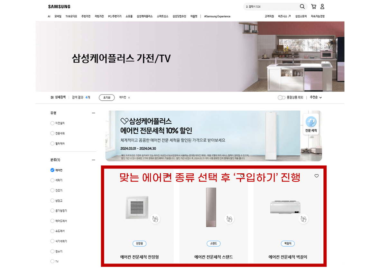Click cleaning badge icon on 벽걸이 card
The height and width of the screenshot is (275, 380).
click(x=303, y=219)
